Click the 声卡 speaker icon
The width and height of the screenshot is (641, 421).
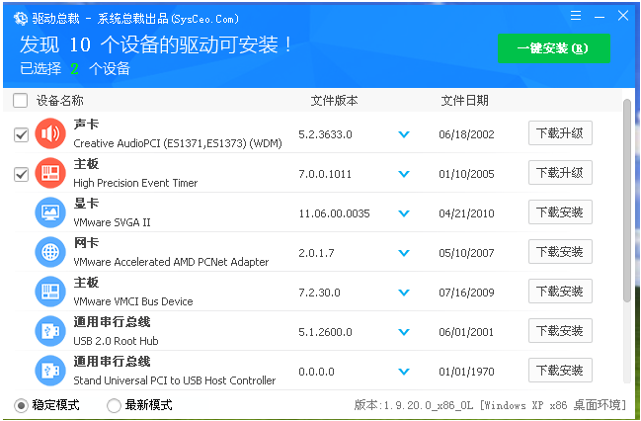[x=50, y=133]
